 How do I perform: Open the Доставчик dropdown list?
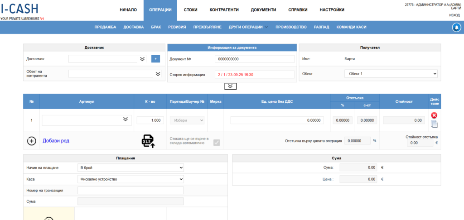pos(142,59)
